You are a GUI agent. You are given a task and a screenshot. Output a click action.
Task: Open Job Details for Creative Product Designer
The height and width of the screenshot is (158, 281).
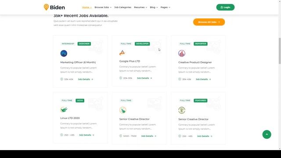tap(203, 79)
